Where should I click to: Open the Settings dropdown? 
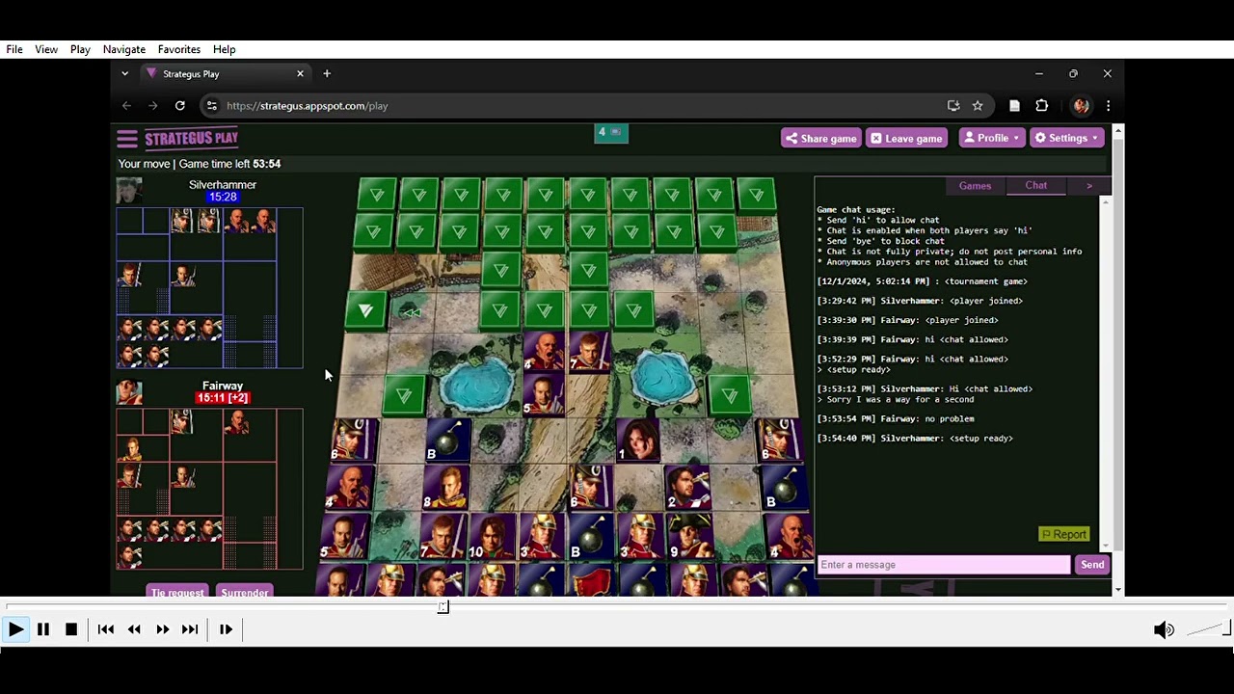(1066, 138)
